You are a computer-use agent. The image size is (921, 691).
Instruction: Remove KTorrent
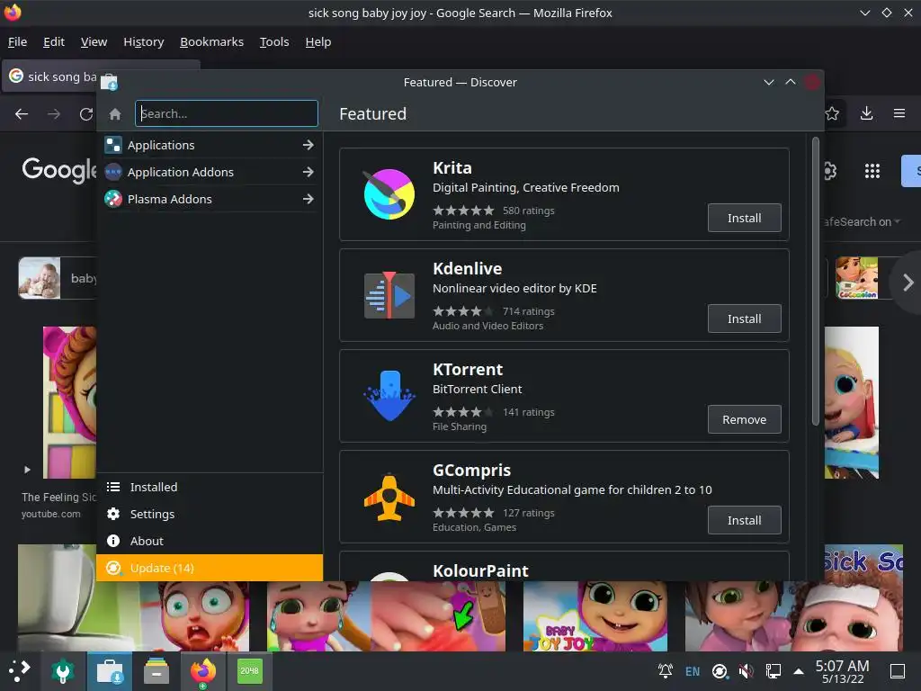point(744,419)
